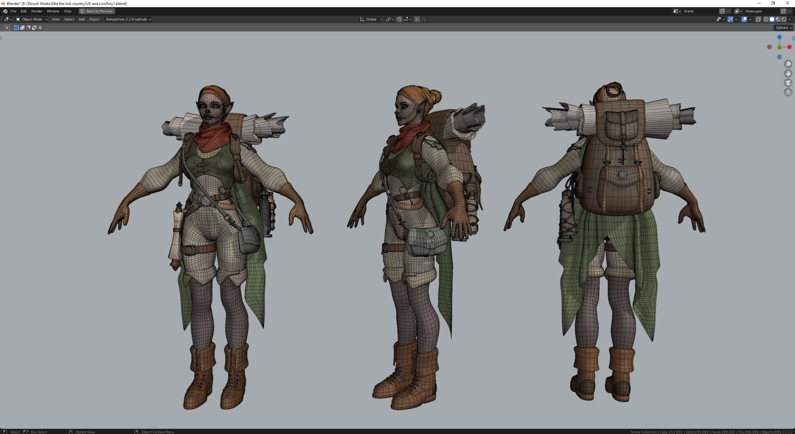This screenshot has width=795, height=434.
Task: Open the Object Mode dropdown
Action: [31, 19]
